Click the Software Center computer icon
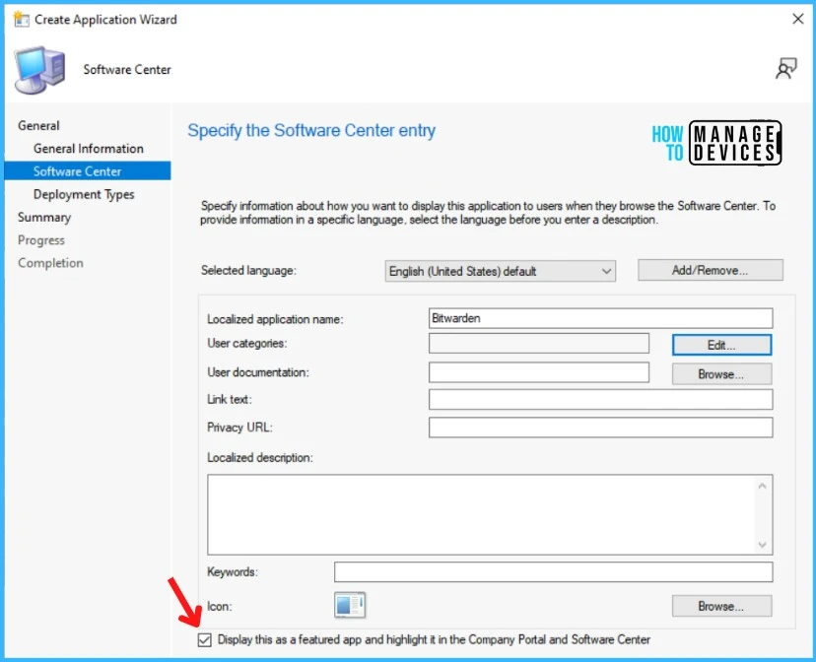 (40, 70)
